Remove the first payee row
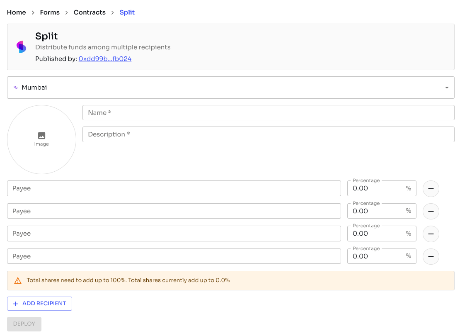 (x=431, y=189)
